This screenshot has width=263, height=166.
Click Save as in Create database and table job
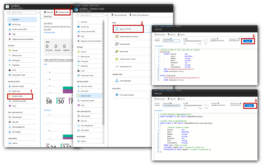click(x=181, y=99)
